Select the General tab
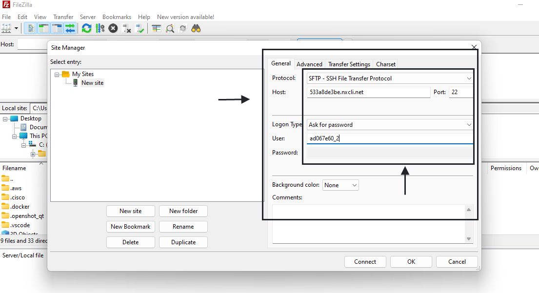 281,63
